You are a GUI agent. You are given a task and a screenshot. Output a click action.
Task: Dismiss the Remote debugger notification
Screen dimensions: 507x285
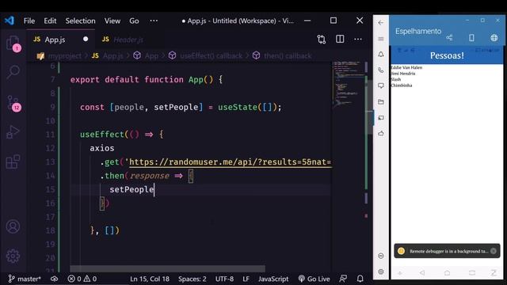pyautogui.click(x=494, y=251)
